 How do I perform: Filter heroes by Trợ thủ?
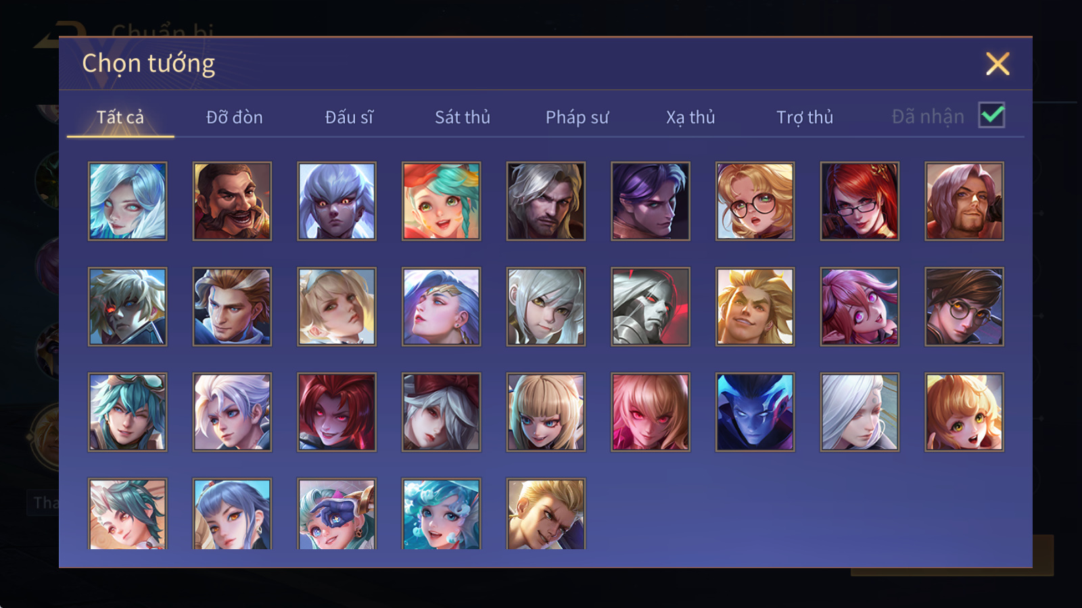click(x=805, y=118)
